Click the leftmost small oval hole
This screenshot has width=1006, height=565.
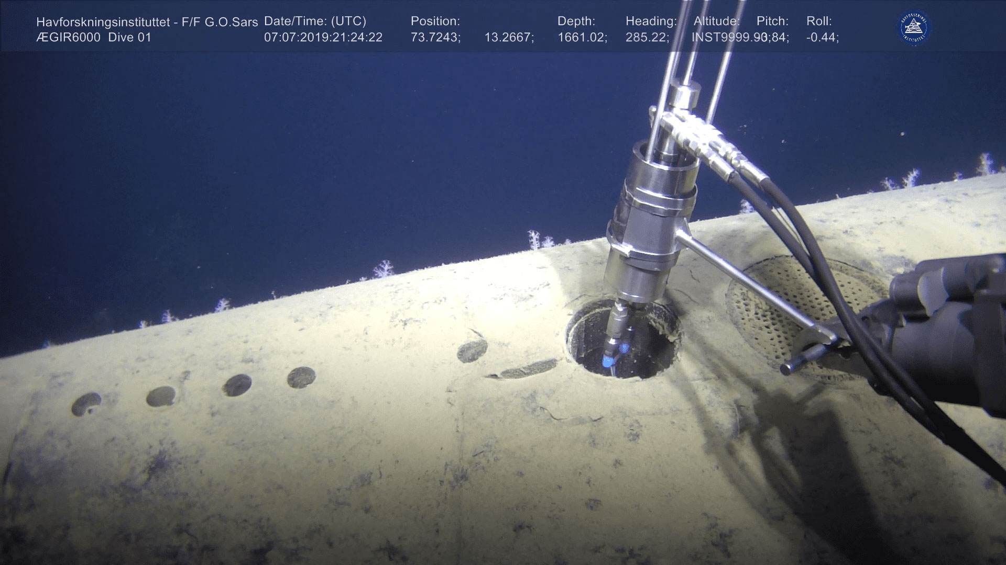(x=86, y=404)
